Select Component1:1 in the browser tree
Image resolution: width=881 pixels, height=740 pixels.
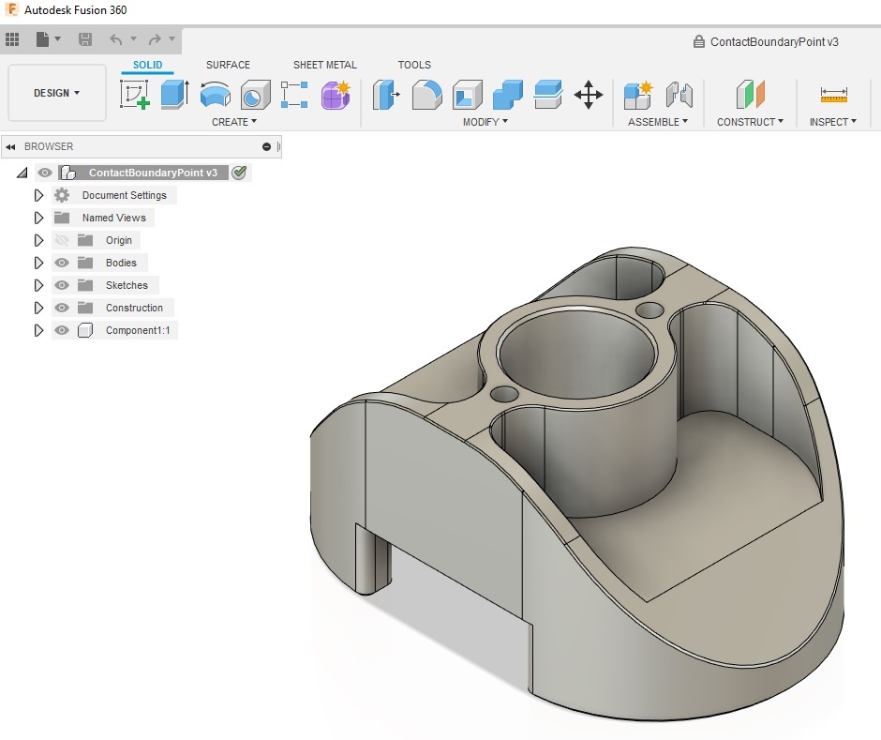click(x=138, y=330)
